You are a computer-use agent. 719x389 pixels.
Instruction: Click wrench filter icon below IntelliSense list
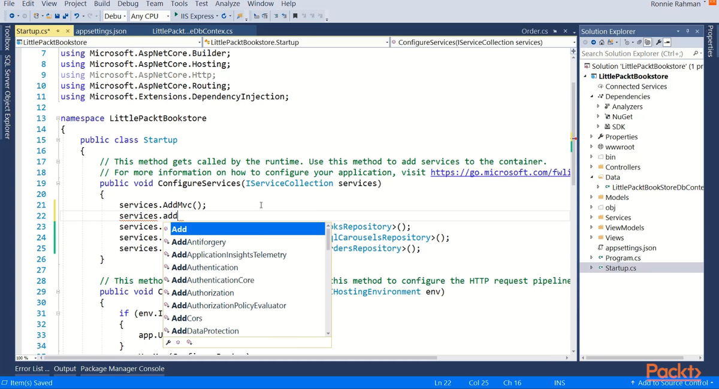point(169,342)
